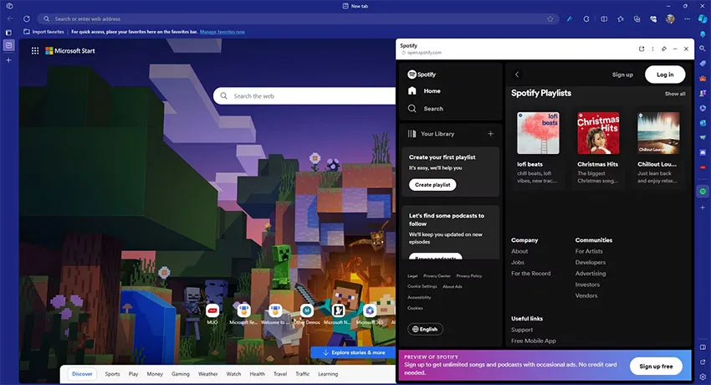Open the Chillout Lounge playlist cover
This screenshot has height=385, width=711.
point(658,133)
